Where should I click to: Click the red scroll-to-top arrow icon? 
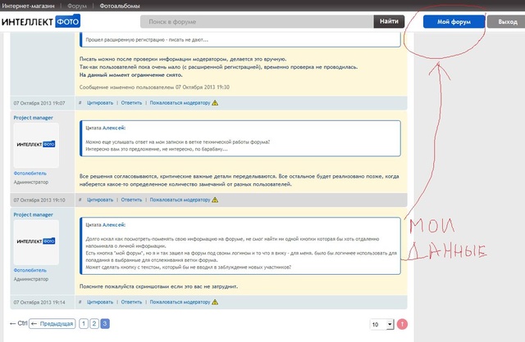402,324
